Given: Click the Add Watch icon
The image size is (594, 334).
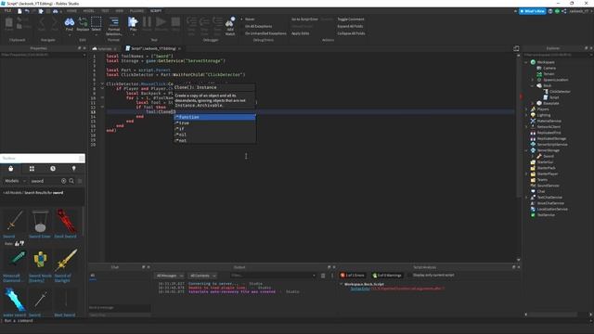Looking at the screenshot, I should point(230,22).
